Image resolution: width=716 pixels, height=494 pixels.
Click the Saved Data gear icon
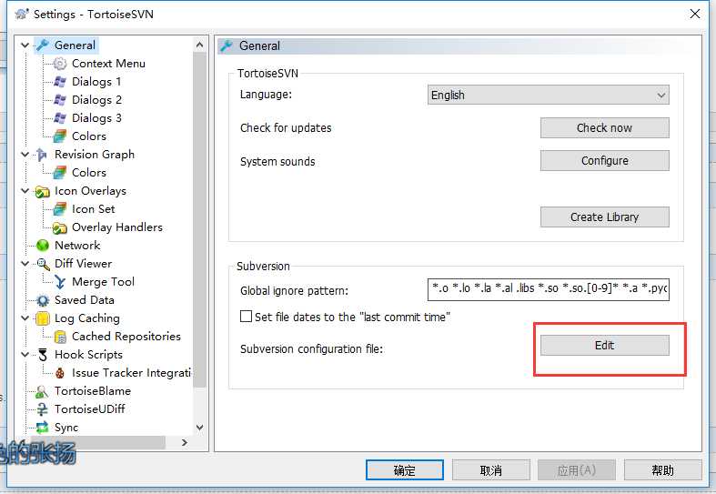click(x=43, y=300)
